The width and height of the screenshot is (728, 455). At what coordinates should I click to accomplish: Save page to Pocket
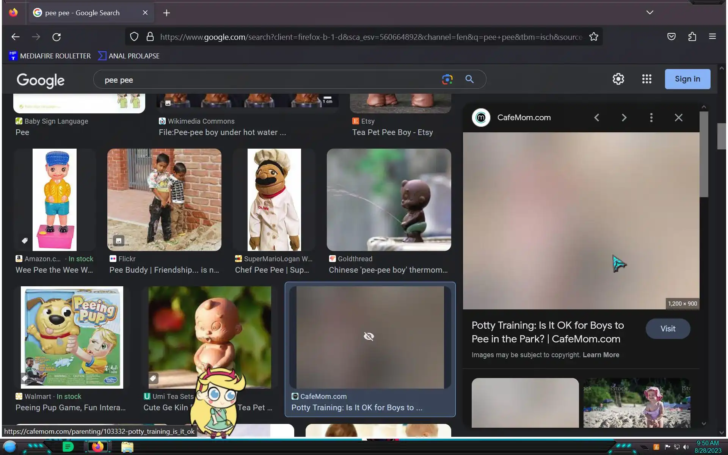(x=671, y=37)
